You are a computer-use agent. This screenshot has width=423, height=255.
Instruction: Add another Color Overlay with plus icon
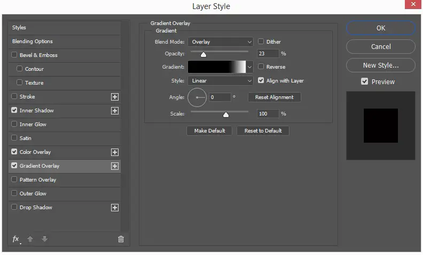[x=115, y=152]
